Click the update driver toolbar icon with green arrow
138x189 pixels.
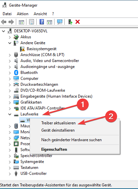click(x=70, y=22)
